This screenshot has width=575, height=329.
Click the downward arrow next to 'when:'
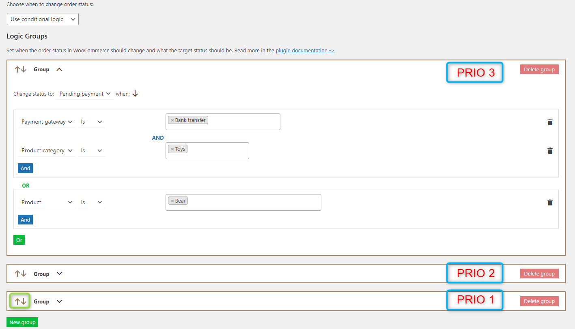(135, 93)
